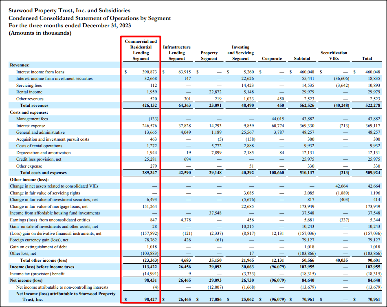
Task: Click the 'Other income (loss):' section label
Action: click(29, 179)
